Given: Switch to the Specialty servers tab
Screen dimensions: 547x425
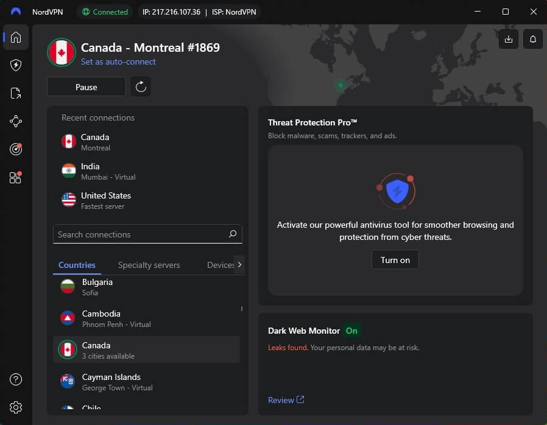Looking at the screenshot, I should point(149,265).
